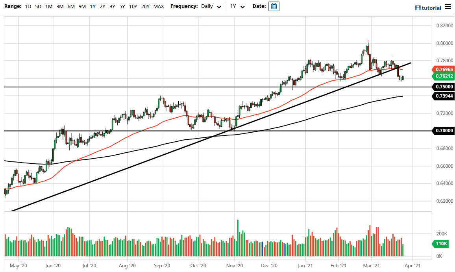
Task: Click the 0.62000 price axis label
Action: (444, 201)
